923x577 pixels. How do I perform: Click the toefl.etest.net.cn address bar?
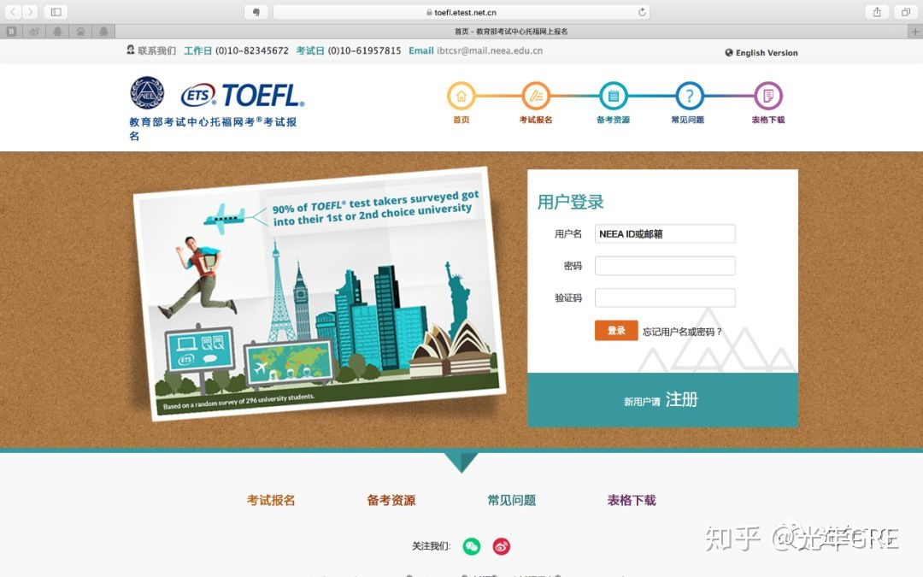[461, 12]
